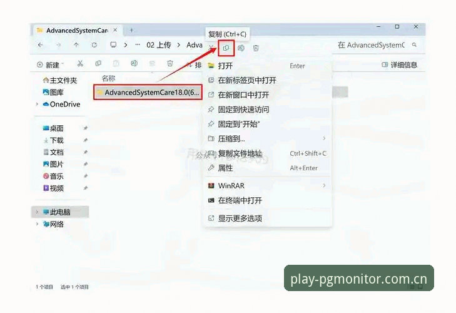Click the 02 上传 breadcrumb

[158, 45]
